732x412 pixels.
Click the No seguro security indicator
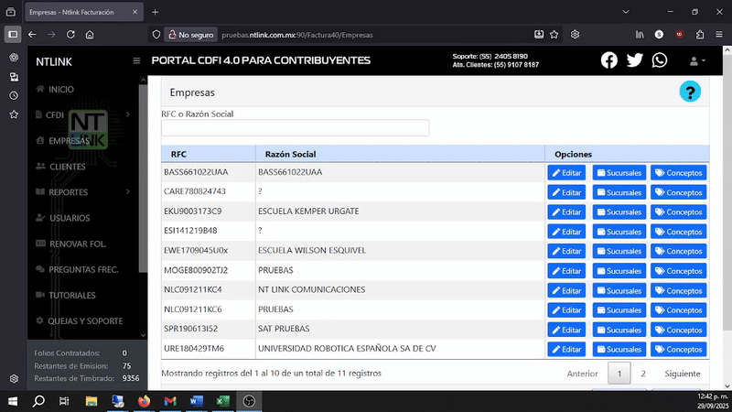point(190,35)
